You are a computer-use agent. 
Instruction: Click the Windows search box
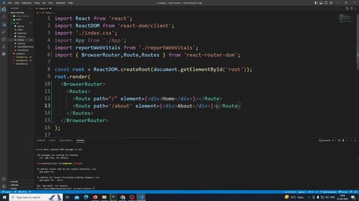[36, 197]
